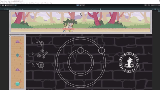Toggle the icon left of the Stats button
This screenshot has height=90, width=160.
tap(155, 9)
